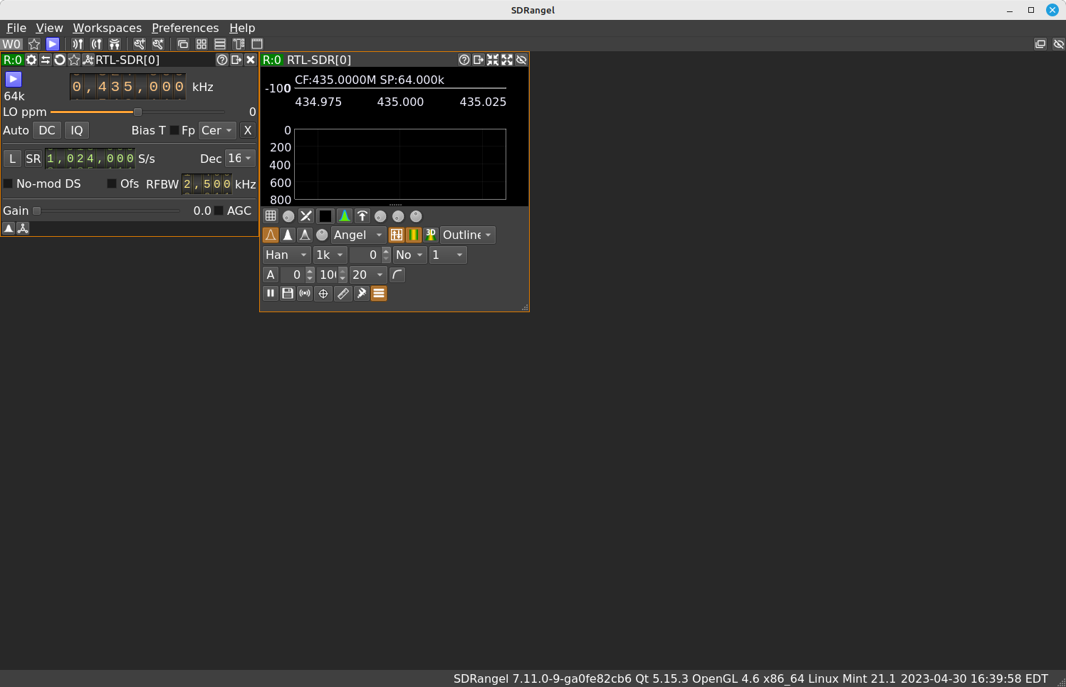
Task: Open the Help menu
Action: tap(242, 28)
